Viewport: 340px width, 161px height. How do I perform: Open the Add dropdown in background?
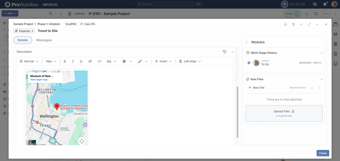point(10,13)
